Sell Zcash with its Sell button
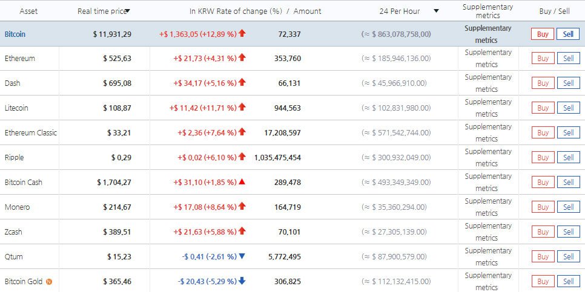 point(568,232)
